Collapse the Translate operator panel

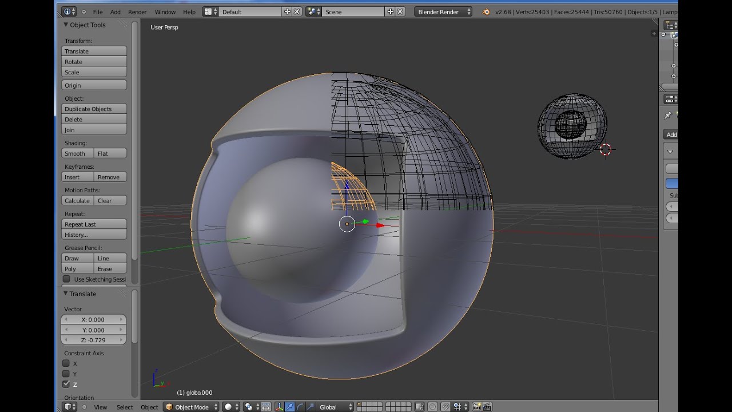pyautogui.click(x=66, y=294)
